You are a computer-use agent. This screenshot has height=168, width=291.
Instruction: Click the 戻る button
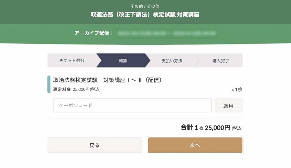[x=95, y=145]
